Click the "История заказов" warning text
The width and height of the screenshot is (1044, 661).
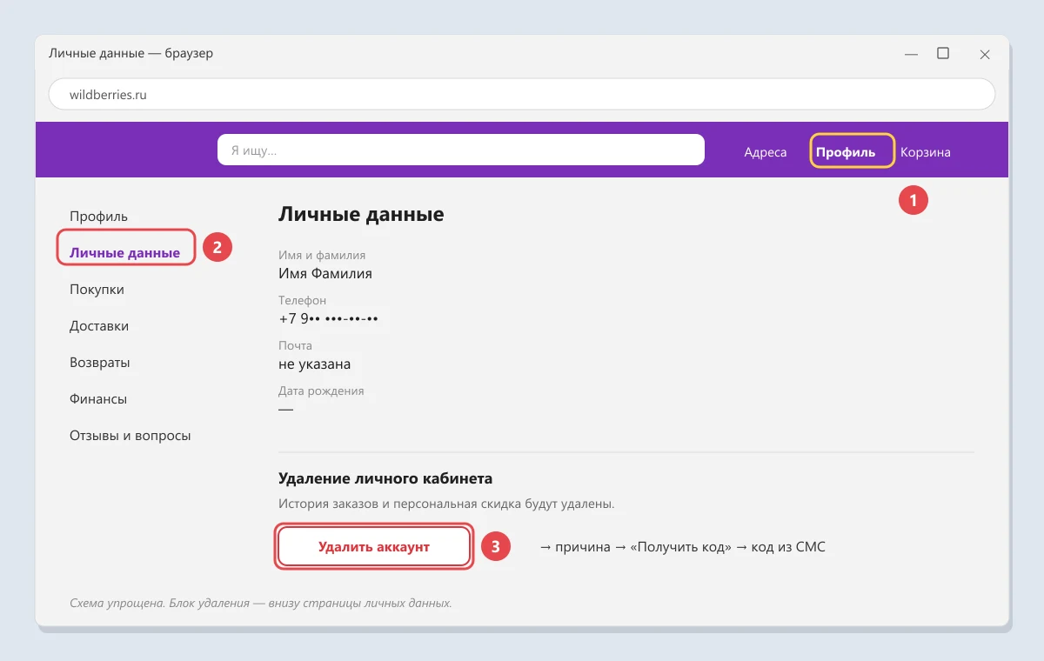click(446, 504)
